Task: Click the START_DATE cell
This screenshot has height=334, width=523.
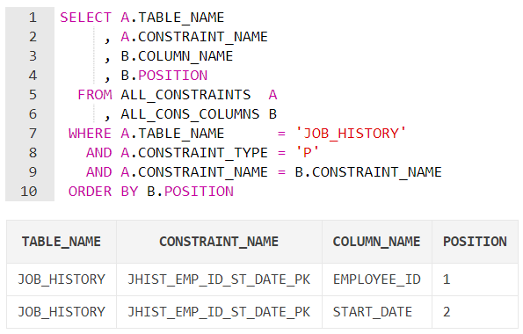Action: click(376, 312)
